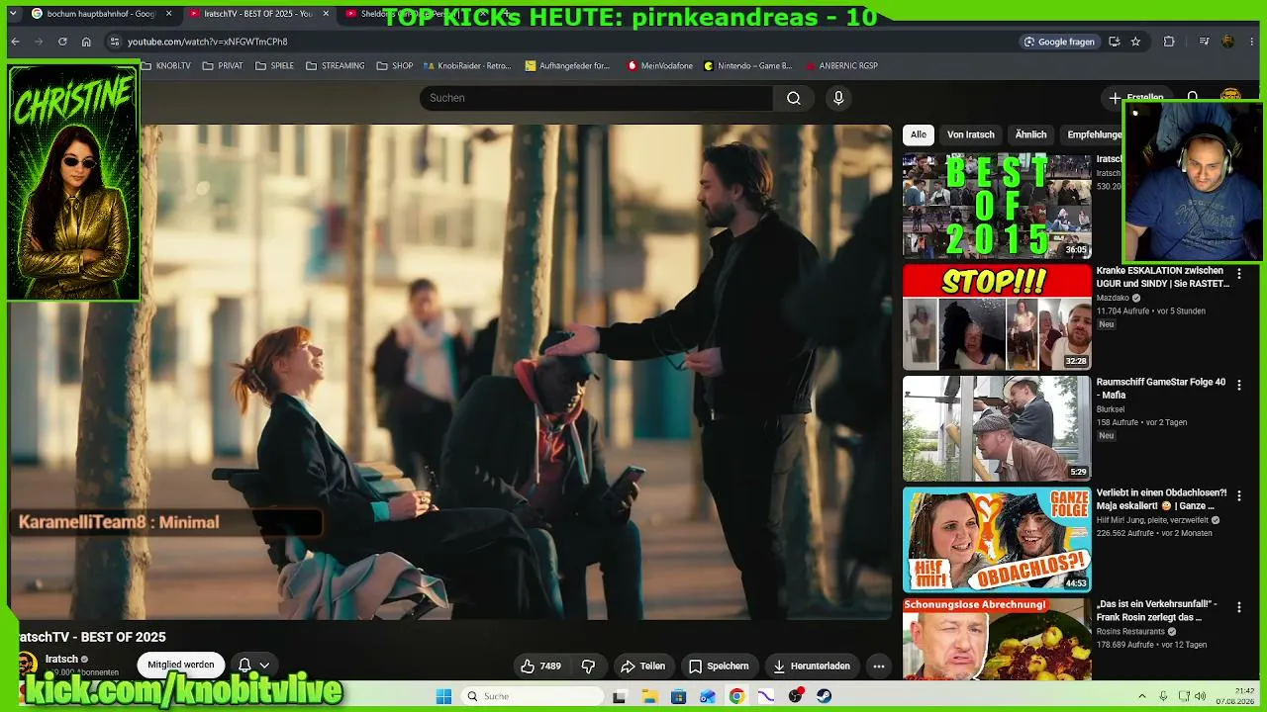Open the notification bell dropdown for Iratsch
Image resolution: width=1267 pixels, height=712 pixels.
pos(252,666)
